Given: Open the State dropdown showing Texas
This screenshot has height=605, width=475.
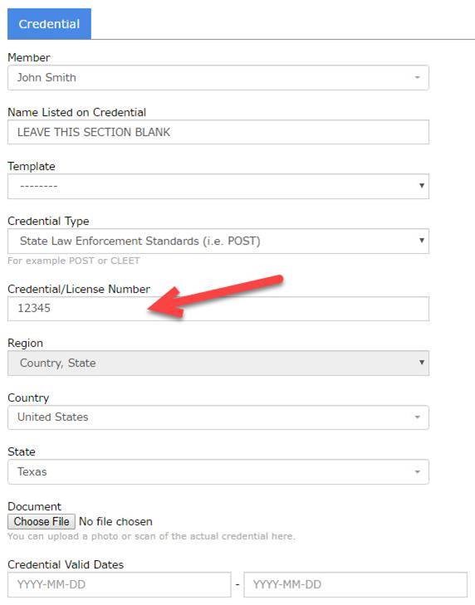Looking at the screenshot, I should click(218, 471).
